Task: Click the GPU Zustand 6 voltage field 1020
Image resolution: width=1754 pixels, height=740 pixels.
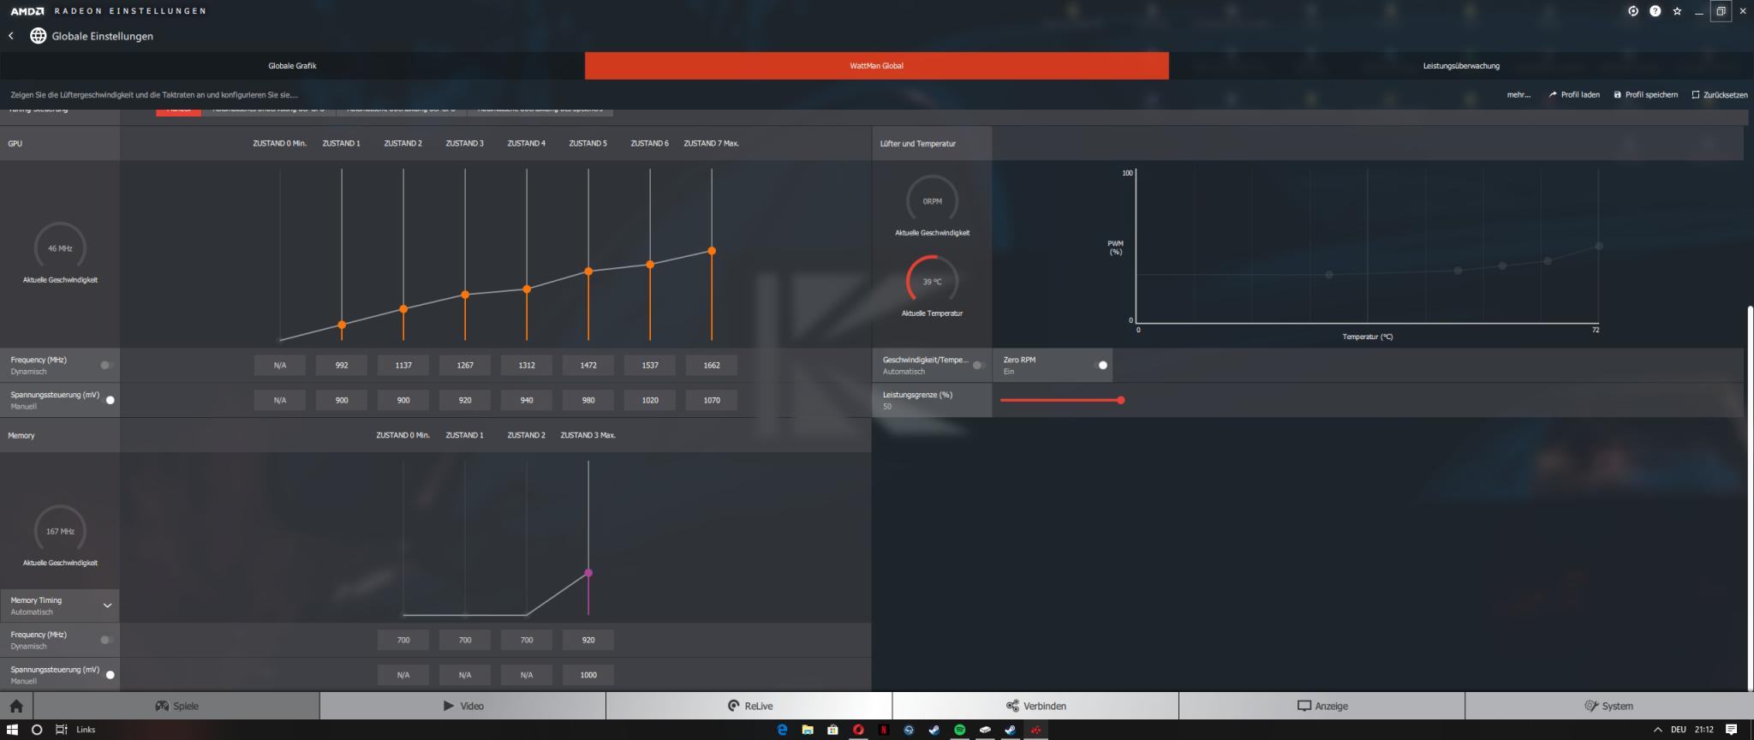Action: tap(650, 400)
